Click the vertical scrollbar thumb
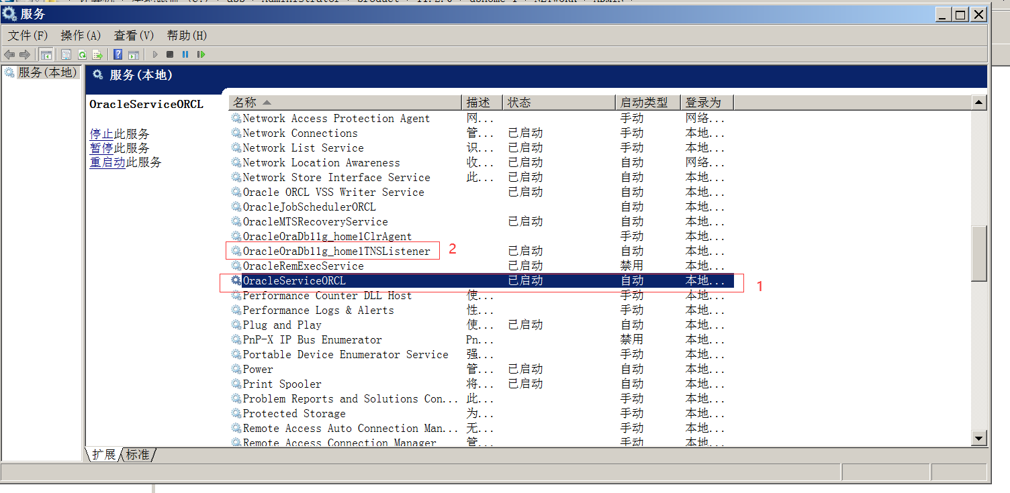This screenshot has height=493, width=1010. tap(979, 254)
